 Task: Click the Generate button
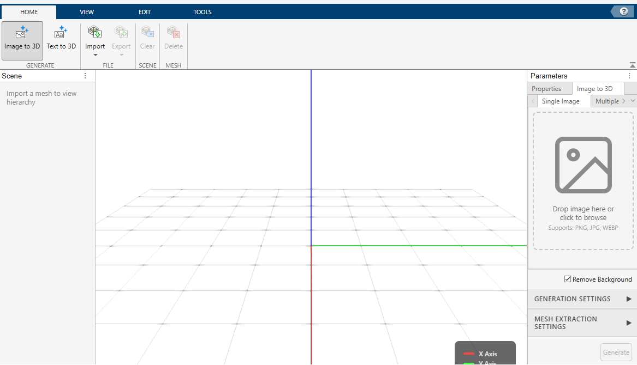[x=616, y=352]
